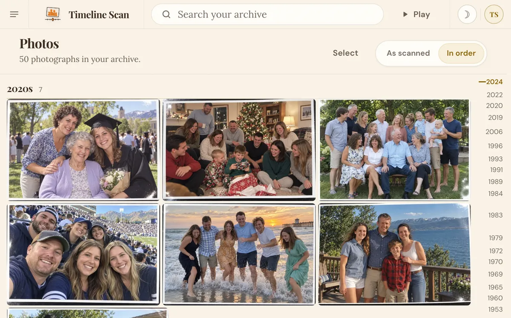Image resolution: width=511 pixels, height=318 pixels.
Task: Click '50 photographs in your archive.' text
Action: pyautogui.click(x=80, y=59)
